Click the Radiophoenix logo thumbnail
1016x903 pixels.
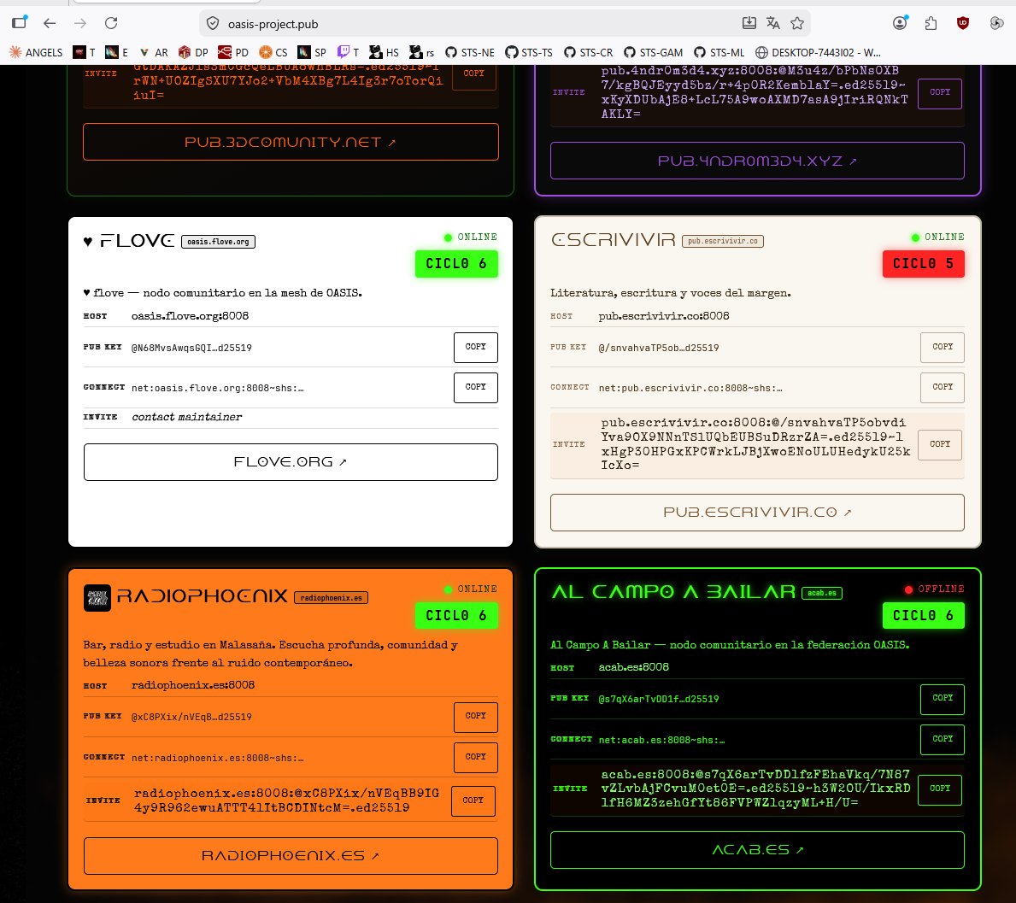pyautogui.click(x=97, y=597)
